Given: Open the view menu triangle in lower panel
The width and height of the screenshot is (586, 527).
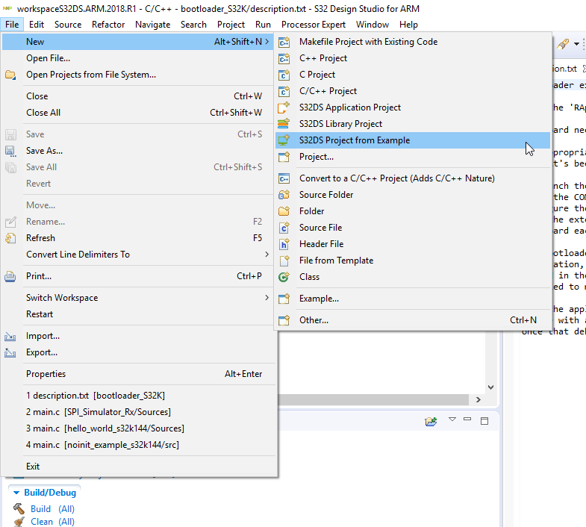Looking at the screenshot, I should pyautogui.click(x=452, y=420).
